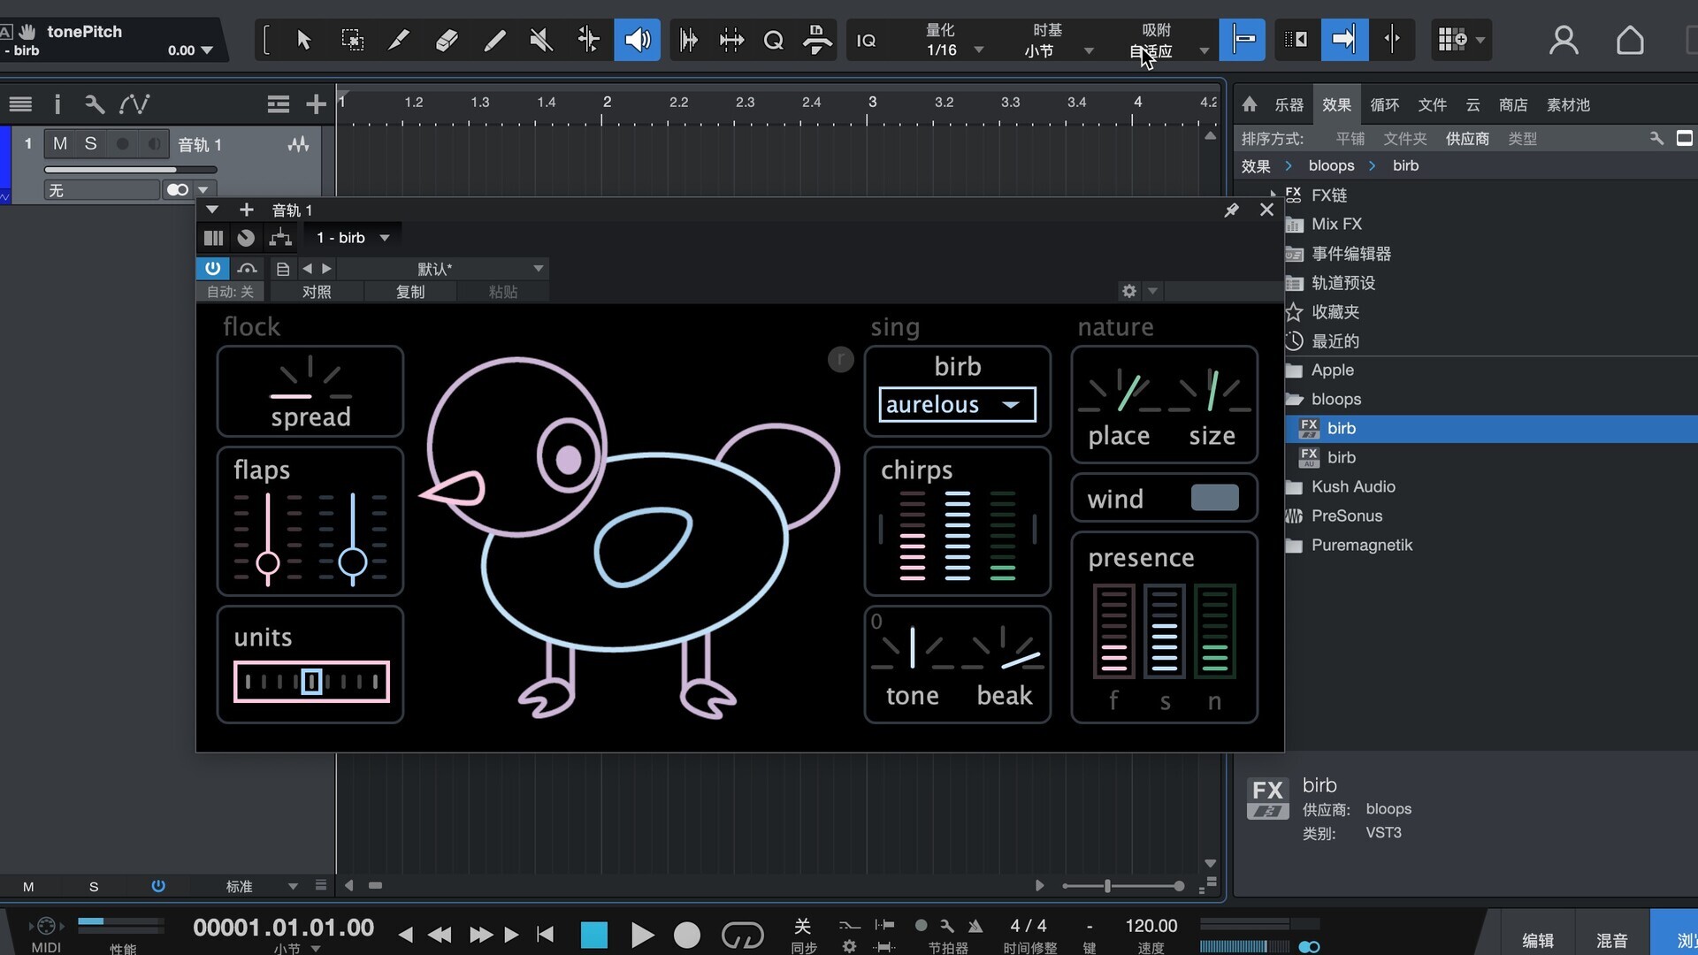The image size is (1698, 955).
Task: Switch to 商店 shop tab
Action: (x=1513, y=105)
